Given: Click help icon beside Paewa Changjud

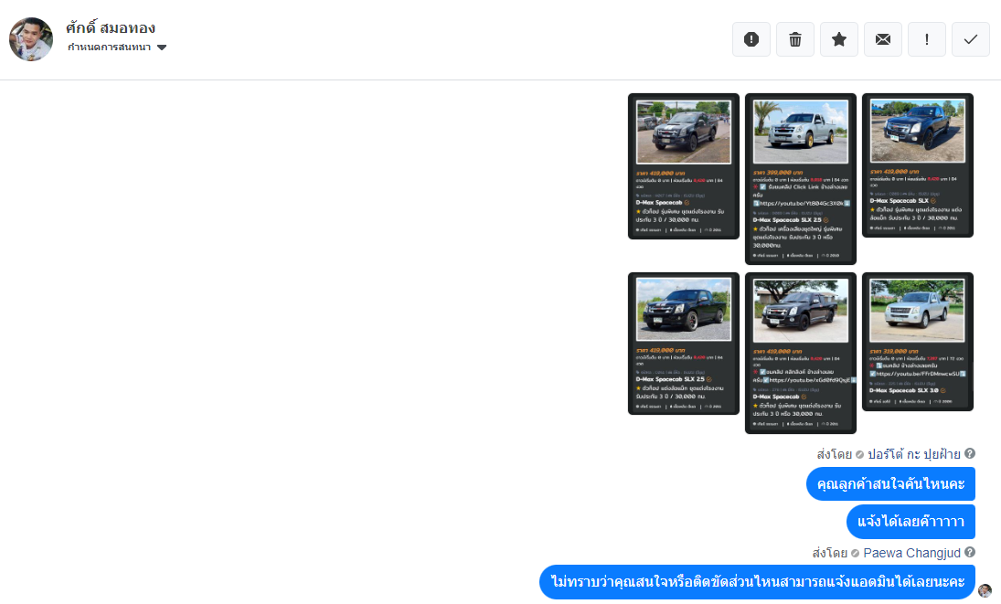Looking at the screenshot, I should (970, 553).
